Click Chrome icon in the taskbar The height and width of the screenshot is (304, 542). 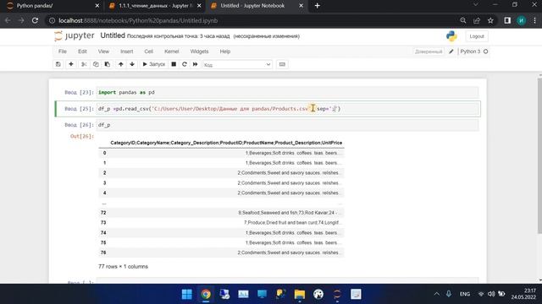(206, 294)
